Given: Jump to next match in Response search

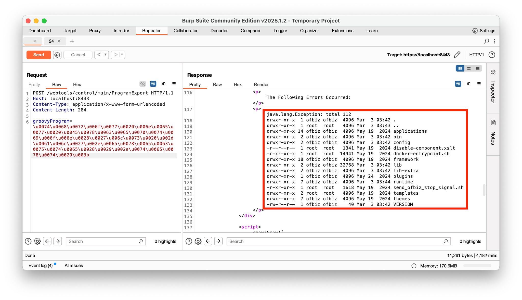Looking at the screenshot, I should 218,241.
